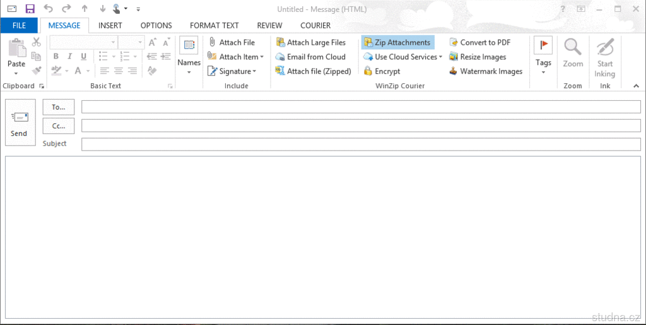Screen dimensions: 646x325
Task: Click the To... address book button
Action: click(x=59, y=107)
